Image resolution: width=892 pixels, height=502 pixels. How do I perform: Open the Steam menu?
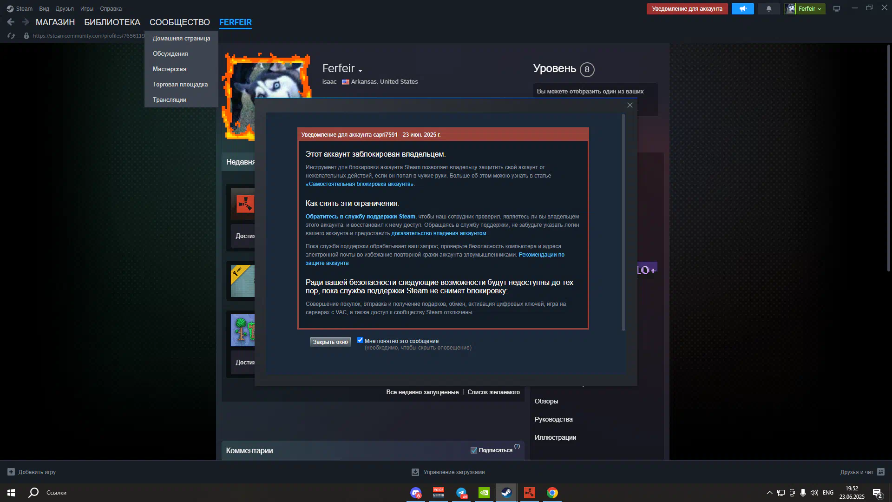tap(24, 9)
